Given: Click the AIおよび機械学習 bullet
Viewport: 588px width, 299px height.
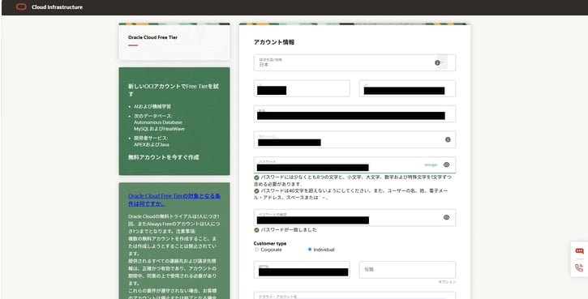Looking at the screenshot, I should tap(152, 107).
